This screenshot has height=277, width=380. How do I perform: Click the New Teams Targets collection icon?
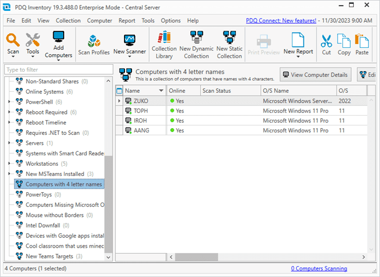[x=19, y=256]
